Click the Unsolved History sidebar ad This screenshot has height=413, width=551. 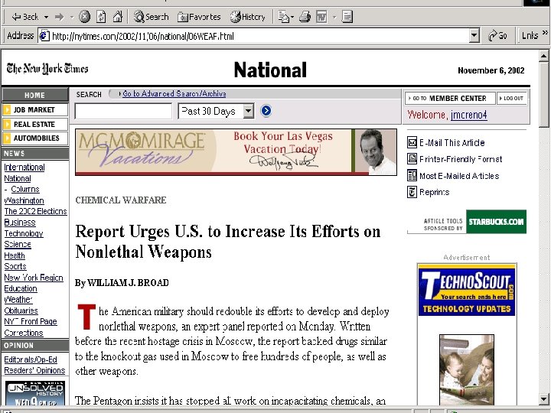point(35,393)
